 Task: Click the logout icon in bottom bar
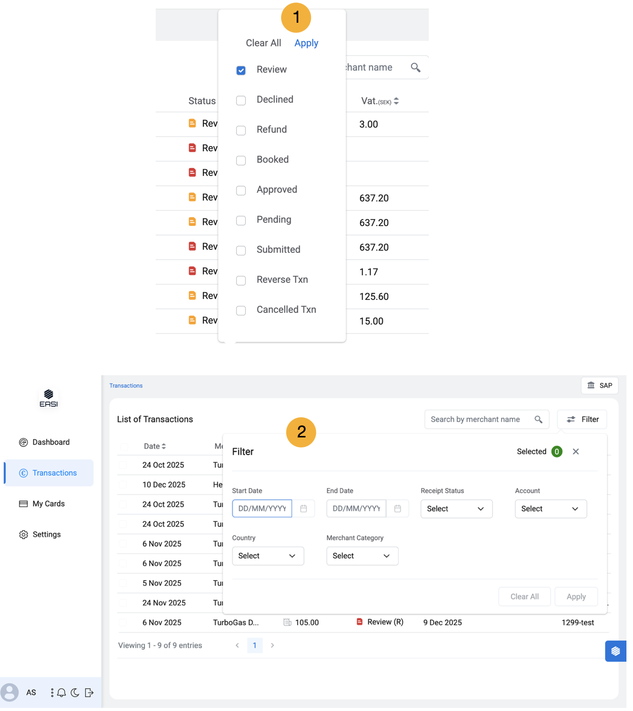click(x=89, y=693)
